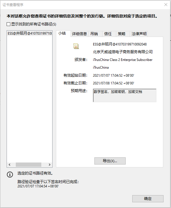Click the information icon near path status

click(x=10, y=175)
